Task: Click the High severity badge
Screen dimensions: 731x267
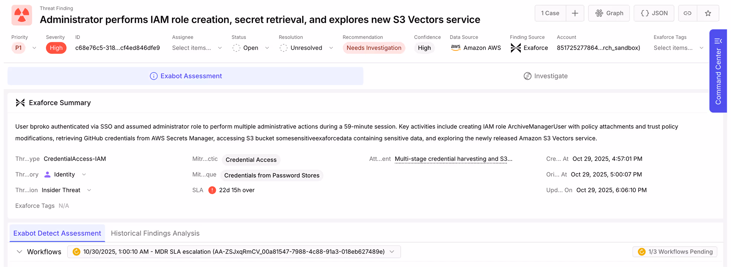Action: click(x=56, y=48)
